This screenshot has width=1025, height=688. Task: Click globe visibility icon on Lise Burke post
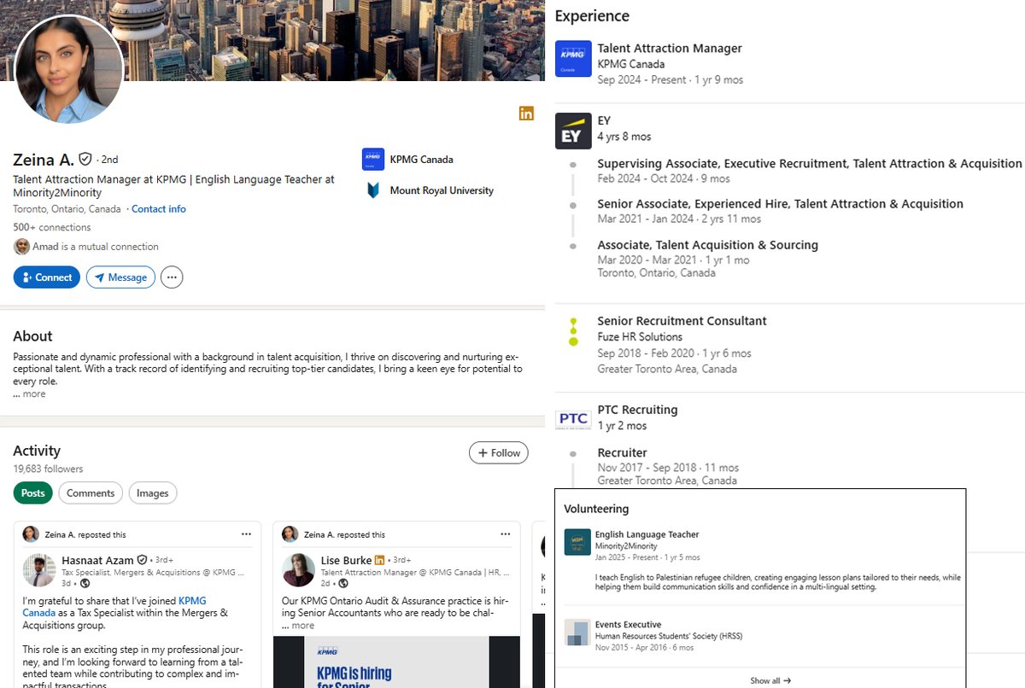343,584
